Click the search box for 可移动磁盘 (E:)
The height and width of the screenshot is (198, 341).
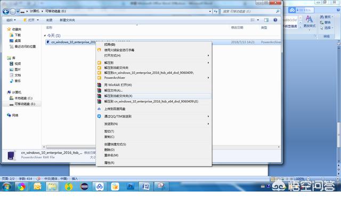coord(250,11)
